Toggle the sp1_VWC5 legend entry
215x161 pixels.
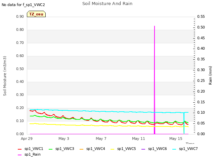tap(123, 149)
